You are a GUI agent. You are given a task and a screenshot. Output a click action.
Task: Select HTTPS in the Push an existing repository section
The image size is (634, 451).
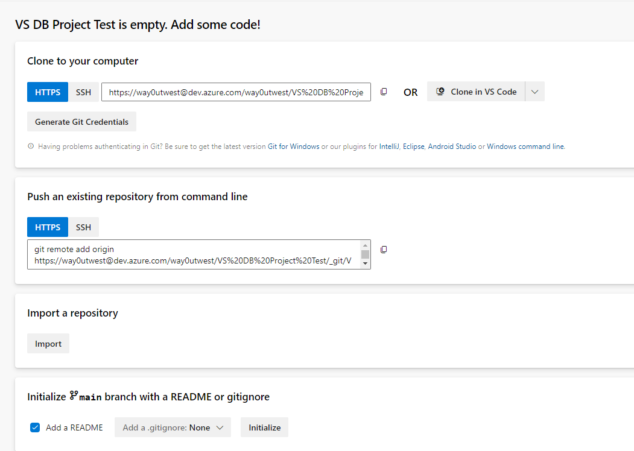pos(48,227)
